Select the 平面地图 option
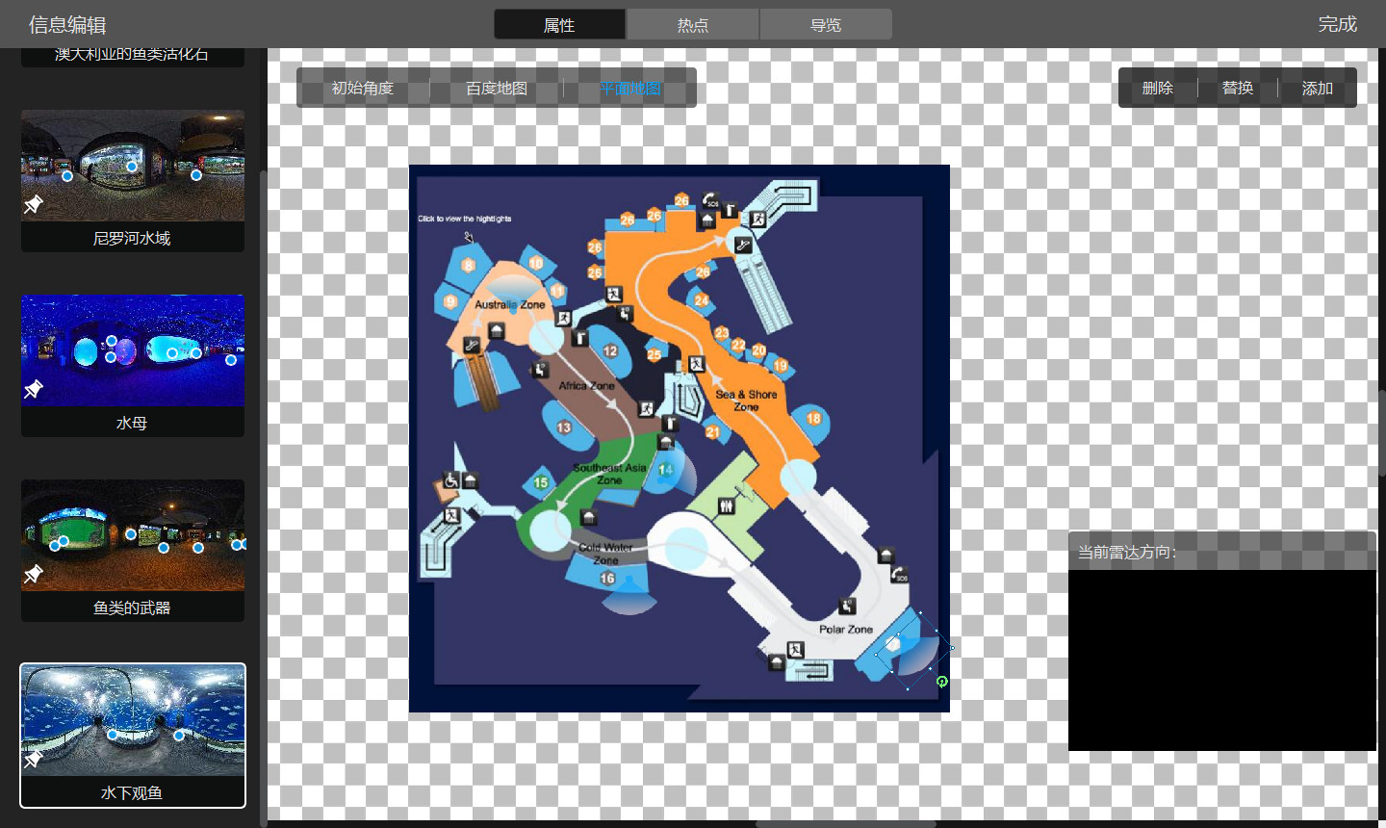This screenshot has width=1386, height=828. coord(630,89)
